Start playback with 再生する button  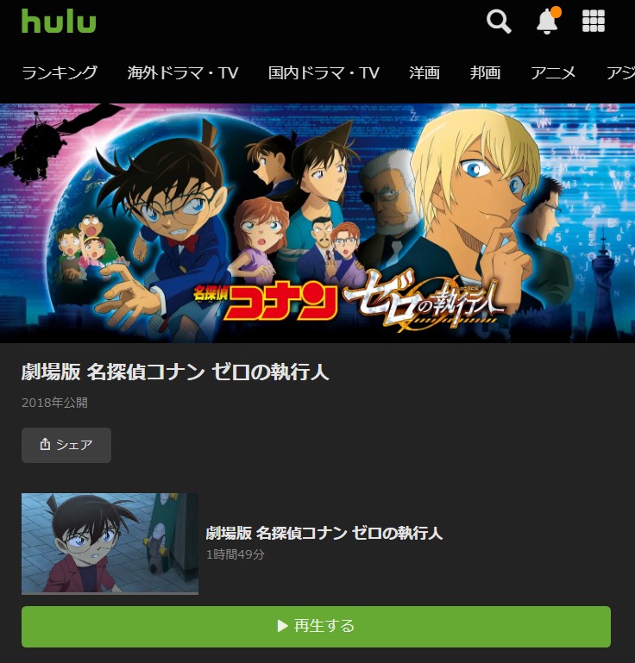click(316, 626)
